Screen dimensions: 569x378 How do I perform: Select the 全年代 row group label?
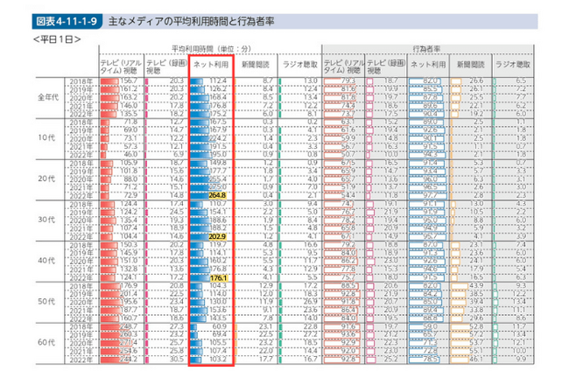click(x=49, y=94)
